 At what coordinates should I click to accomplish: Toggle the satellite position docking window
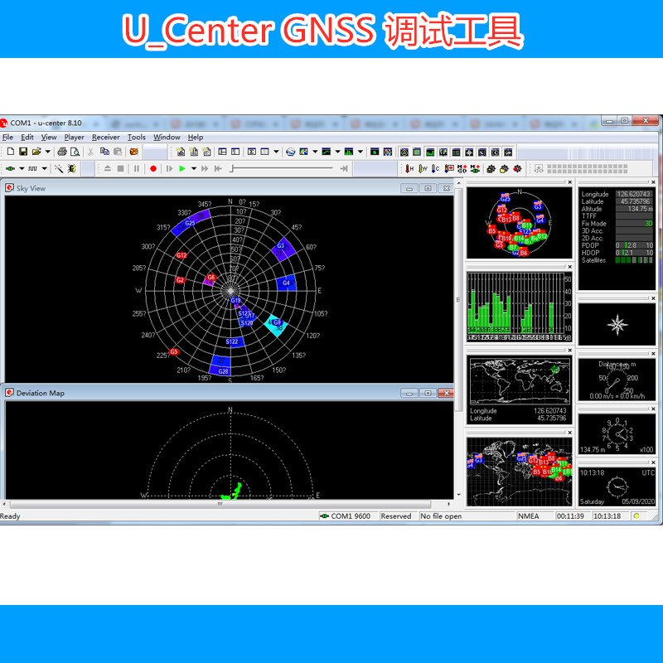coord(404,152)
